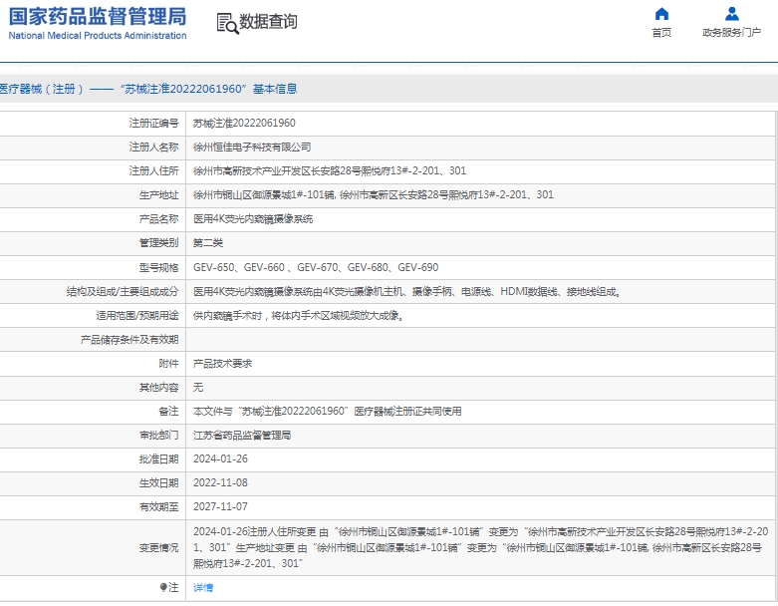Click the 批准日期 label

point(158,459)
